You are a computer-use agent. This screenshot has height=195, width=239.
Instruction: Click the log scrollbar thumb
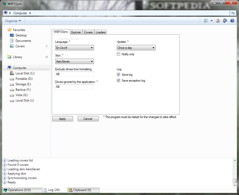[235, 181]
